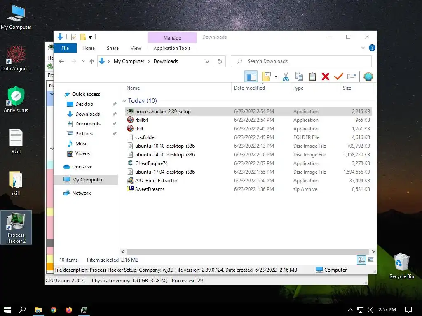Collapse the Today (10) group

tap(124, 101)
